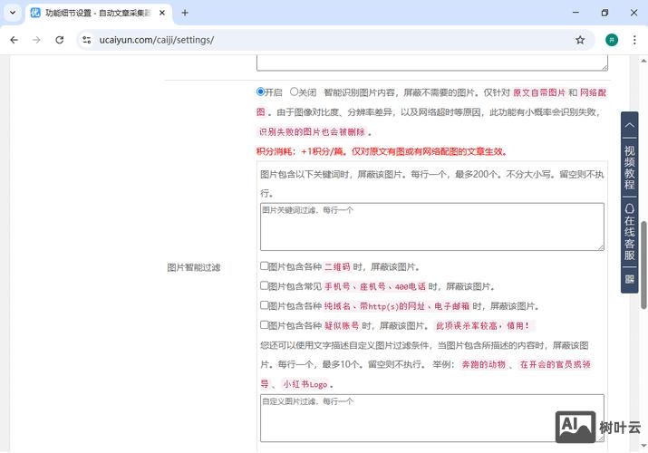Click the red 积分消耗 notice line
648x453 pixels.
tap(382, 151)
